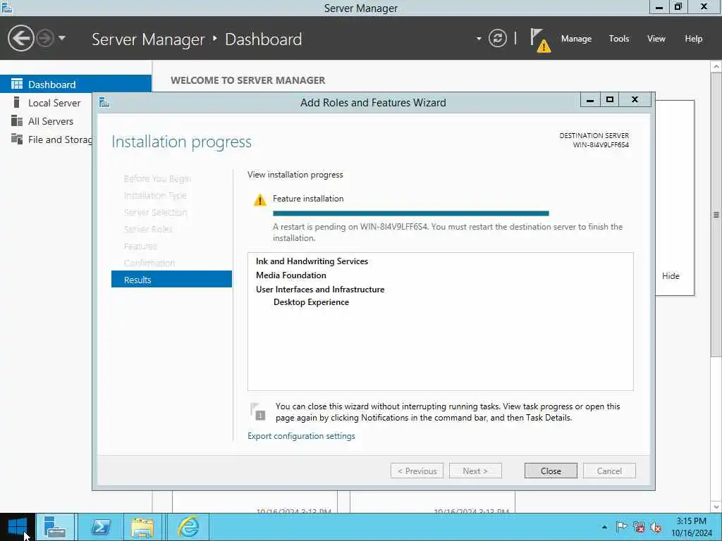
Task: Open the Manage menu
Action: [x=576, y=39]
